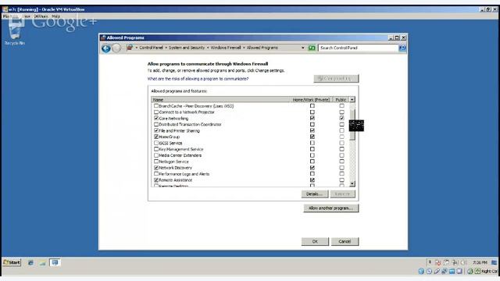Click VirtualBox hard disk status icon

[421, 271]
